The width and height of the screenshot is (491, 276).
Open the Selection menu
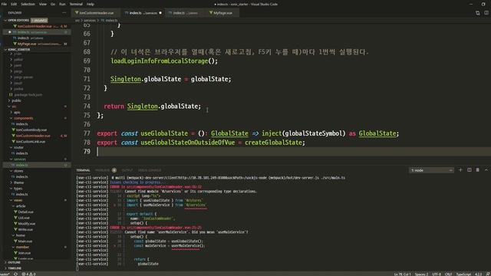[x=28, y=4]
